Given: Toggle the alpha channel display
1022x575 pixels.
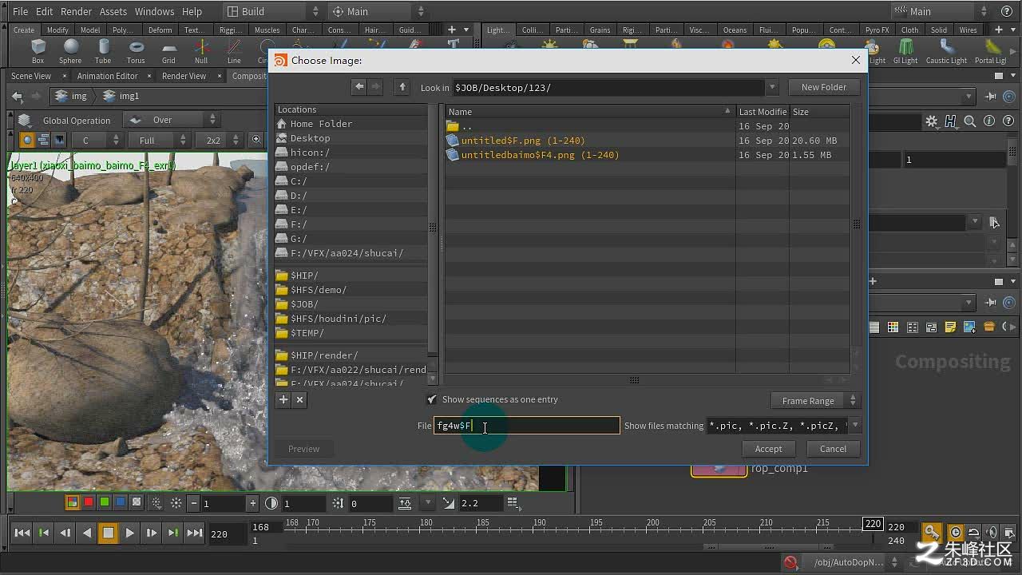Looking at the screenshot, I should [x=137, y=502].
